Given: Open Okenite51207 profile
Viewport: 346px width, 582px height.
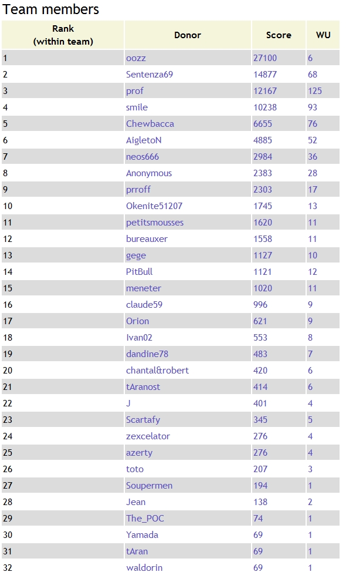Looking at the screenshot, I should pyautogui.click(x=154, y=206).
